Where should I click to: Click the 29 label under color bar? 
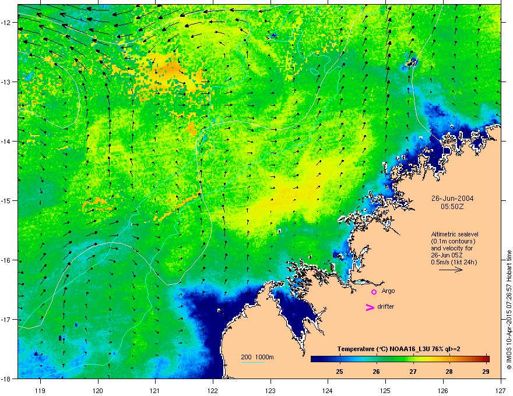pyautogui.click(x=486, y=372)
